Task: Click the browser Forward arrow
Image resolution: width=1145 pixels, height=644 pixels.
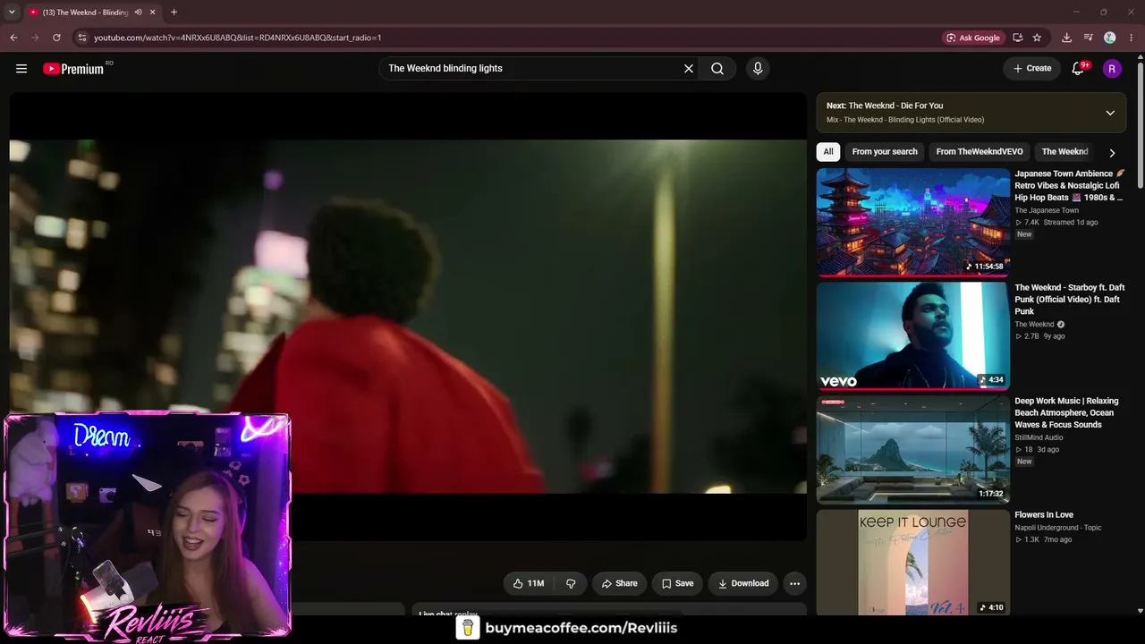Action: pos(35,38)
